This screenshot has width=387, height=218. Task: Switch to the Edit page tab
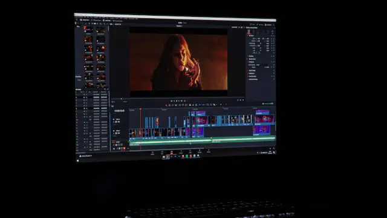point(172,152)
